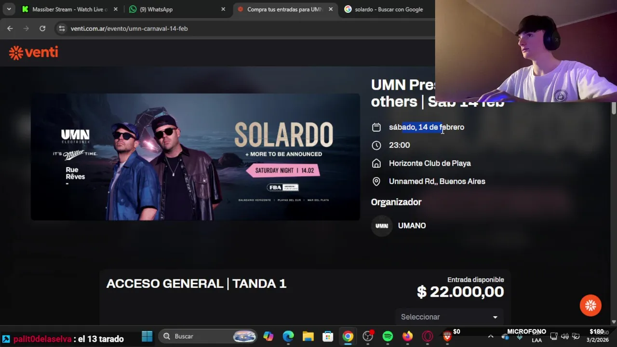Click the clock icon beside 23:00

[x=376, y=145]
